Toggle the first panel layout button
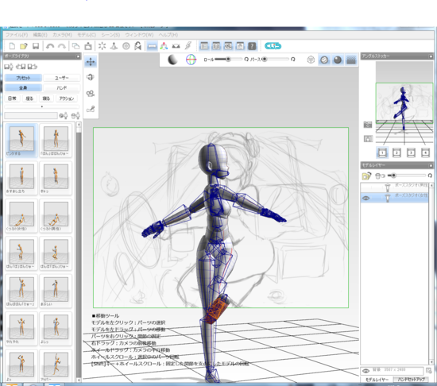 point(204,46)
